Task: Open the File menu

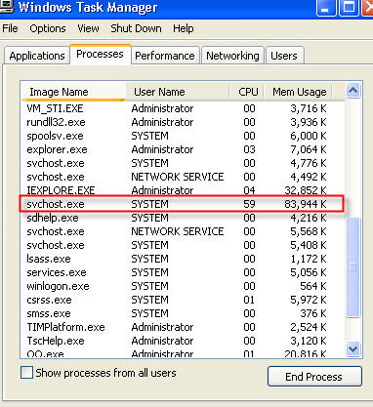Action: pos(10,28)
